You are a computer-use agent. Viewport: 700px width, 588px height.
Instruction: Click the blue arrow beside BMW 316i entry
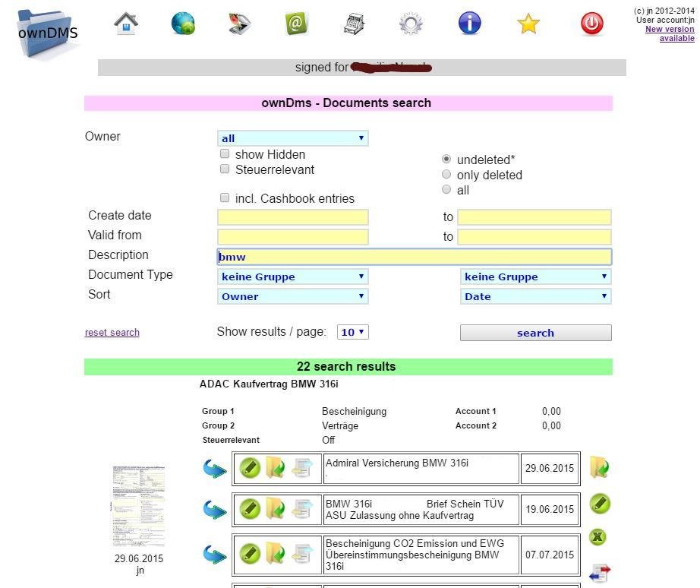click(x=215, y=509)
